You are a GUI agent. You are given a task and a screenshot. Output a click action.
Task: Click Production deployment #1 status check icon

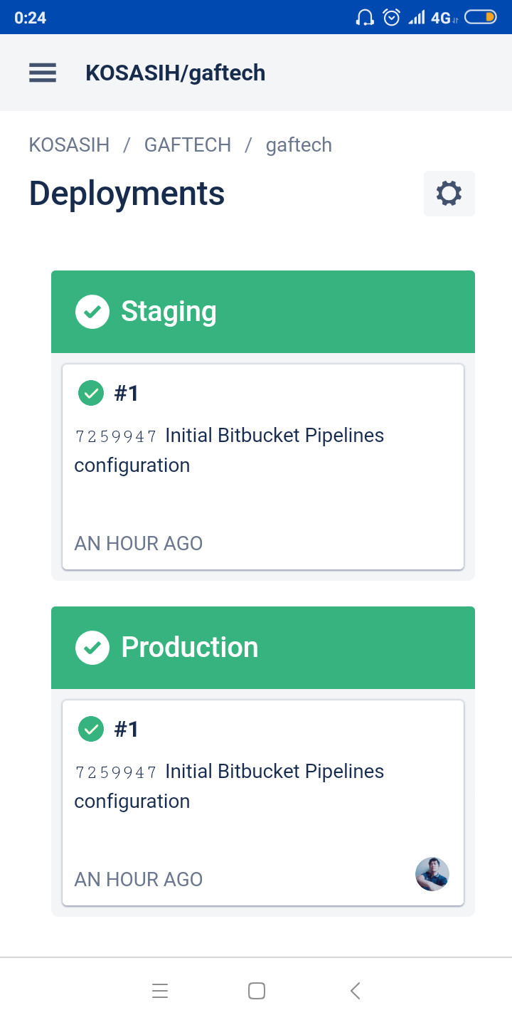(91, 729)
